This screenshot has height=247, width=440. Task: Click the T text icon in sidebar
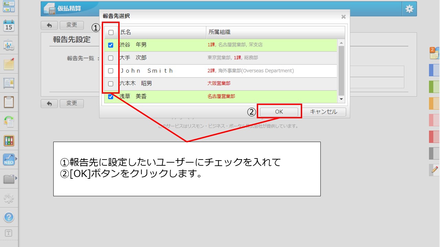click(x=9, y=233)
